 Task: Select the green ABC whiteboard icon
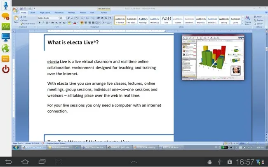6,26
